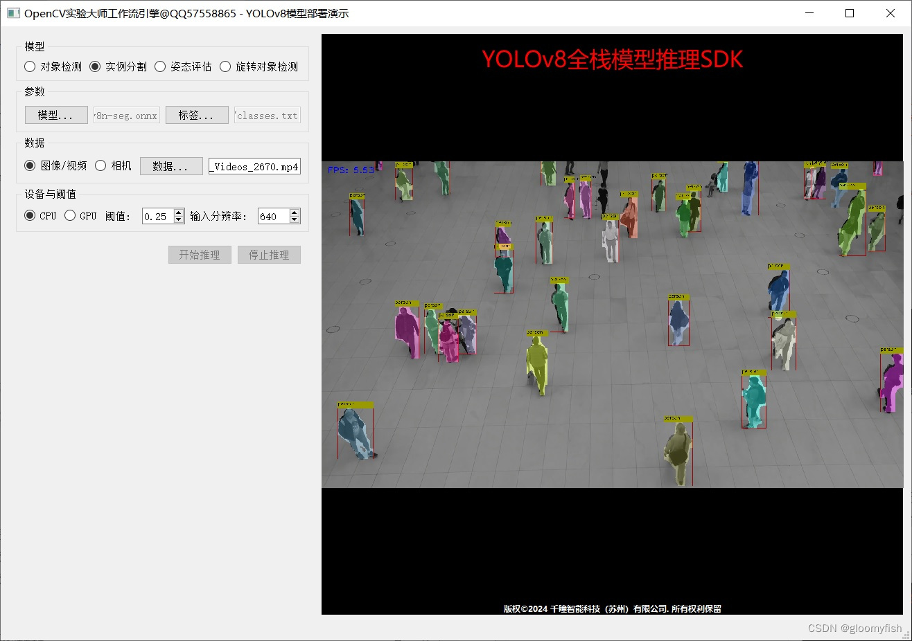The image size is (912, 641).
Task: Click the 阈值: label text
Action: 118,216
